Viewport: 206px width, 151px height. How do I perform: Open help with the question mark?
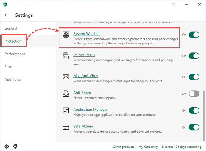point(174,5)
